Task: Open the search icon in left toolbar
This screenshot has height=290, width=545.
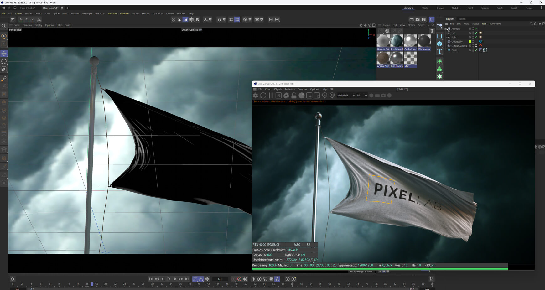Action: click(4, 26)
